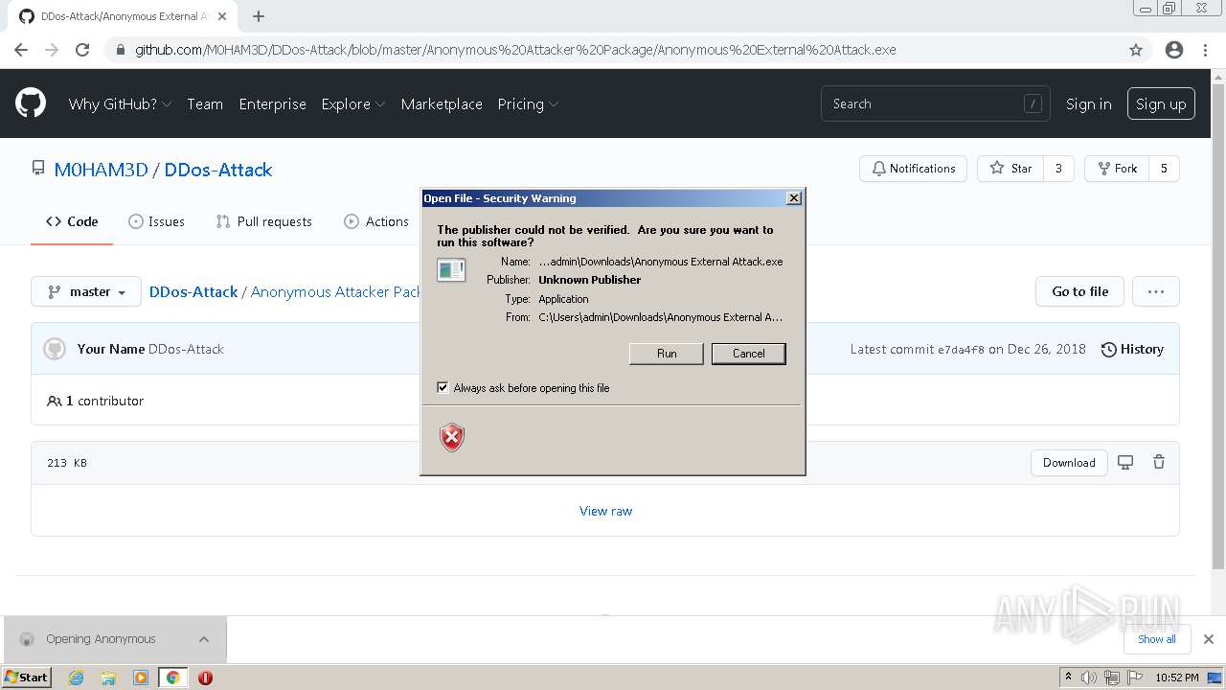Screen dimensions: 1226x690
Task: Expand the download item chevron menu
Action: (x=204, y=639)
